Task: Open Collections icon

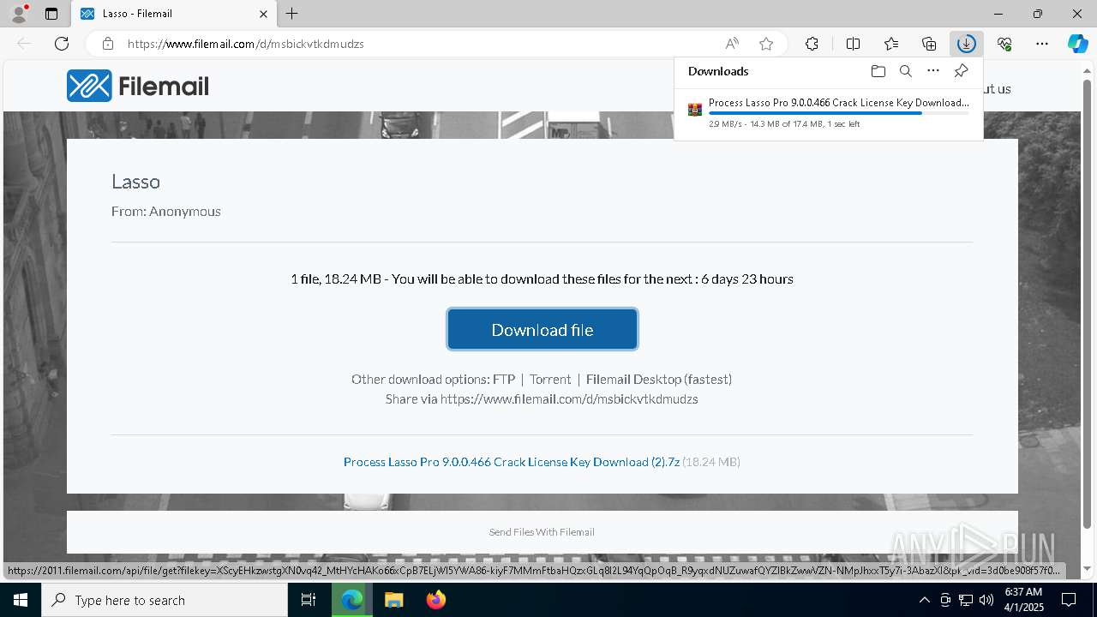Action: [x=929, y=44]
